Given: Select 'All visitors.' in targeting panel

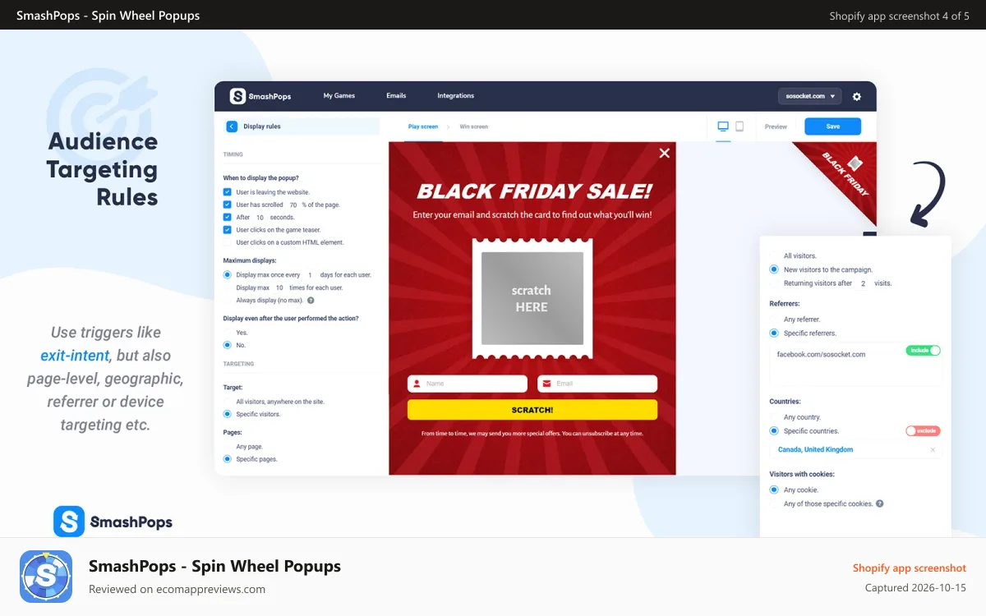Looking at the screenshot, I should (x=774, y=256).
